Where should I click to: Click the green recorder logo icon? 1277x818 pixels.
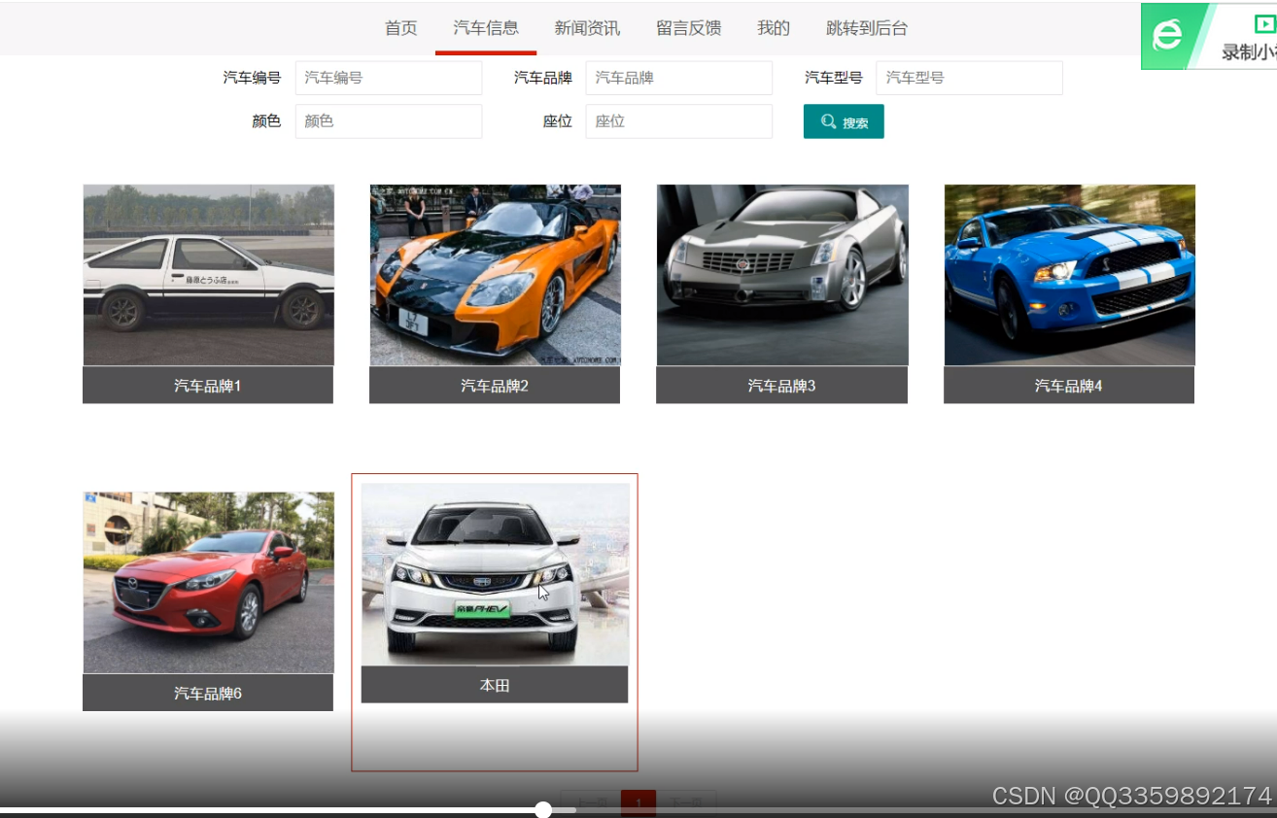pyautogui.click(x=1167, y=36)
